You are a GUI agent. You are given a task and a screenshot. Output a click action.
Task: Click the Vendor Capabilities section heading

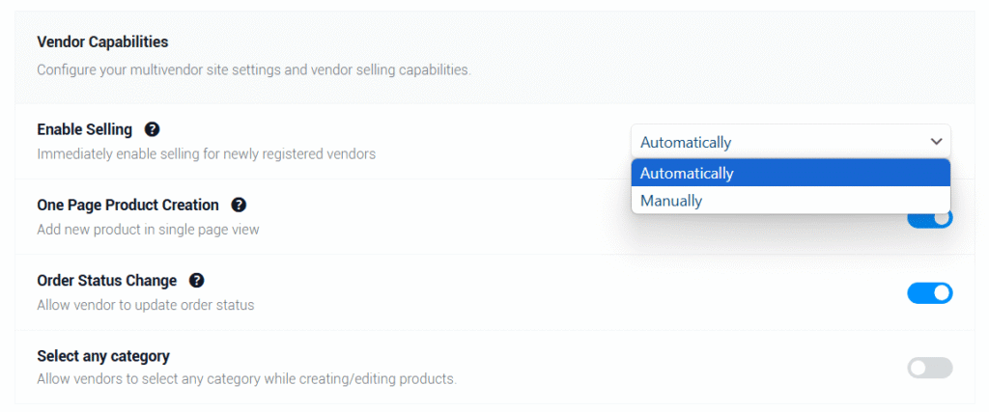coord(102,42)
